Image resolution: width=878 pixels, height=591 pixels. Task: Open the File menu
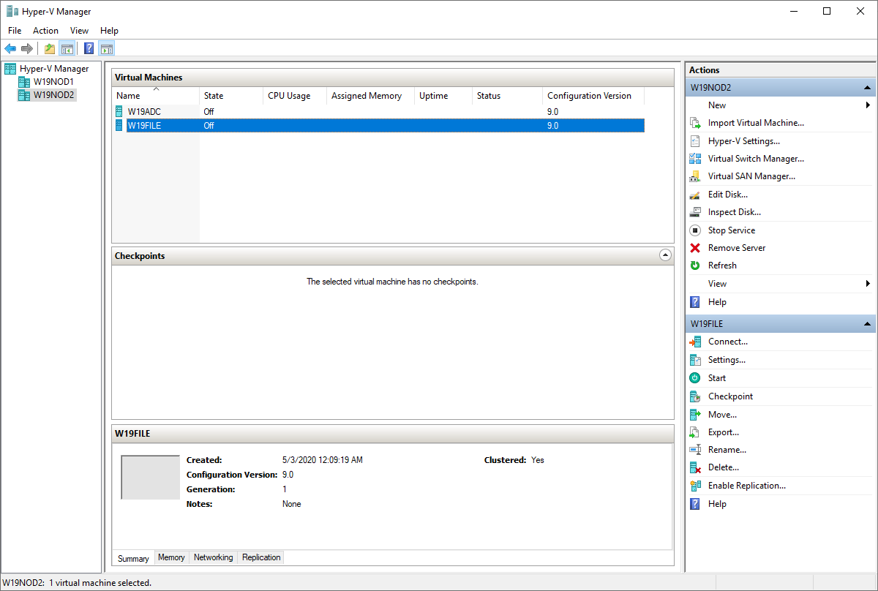point(15,31)
